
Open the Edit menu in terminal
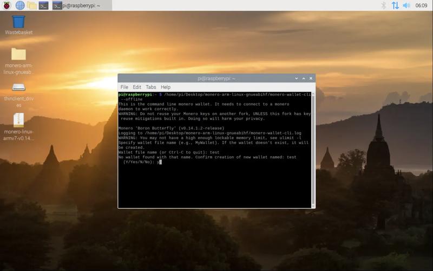point(137,87)
